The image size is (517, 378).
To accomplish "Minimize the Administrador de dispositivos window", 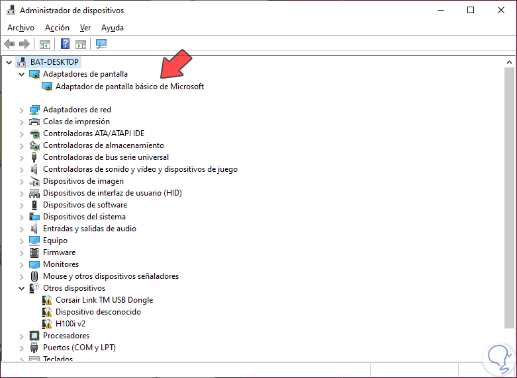I will coord(441,10).
